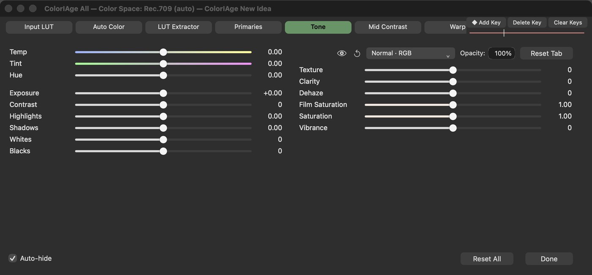The height and width of the screenshot is (275, 592).
Task: Click the Blacks slider handle
Action: (x=163, y=151)
